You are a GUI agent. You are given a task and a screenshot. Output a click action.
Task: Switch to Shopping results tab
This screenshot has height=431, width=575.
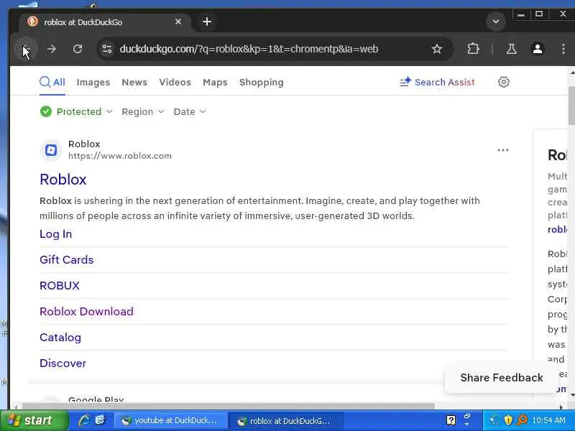(x=261, y=83)
